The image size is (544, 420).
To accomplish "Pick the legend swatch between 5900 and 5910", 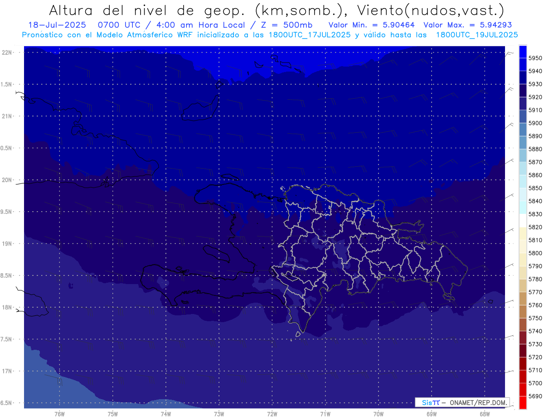I will click(x=523, y=116).
